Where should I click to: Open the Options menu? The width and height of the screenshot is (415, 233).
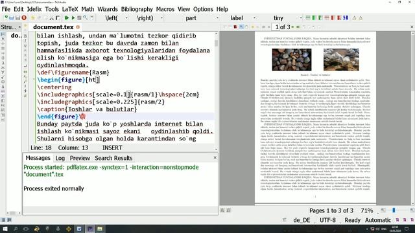pos(203,9)
